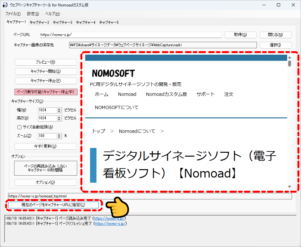
Task: Click the pink ページ操作可能 status label
Action: [46, 92]
